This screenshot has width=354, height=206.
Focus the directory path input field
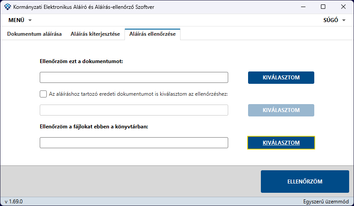click(x=134, y=142)
